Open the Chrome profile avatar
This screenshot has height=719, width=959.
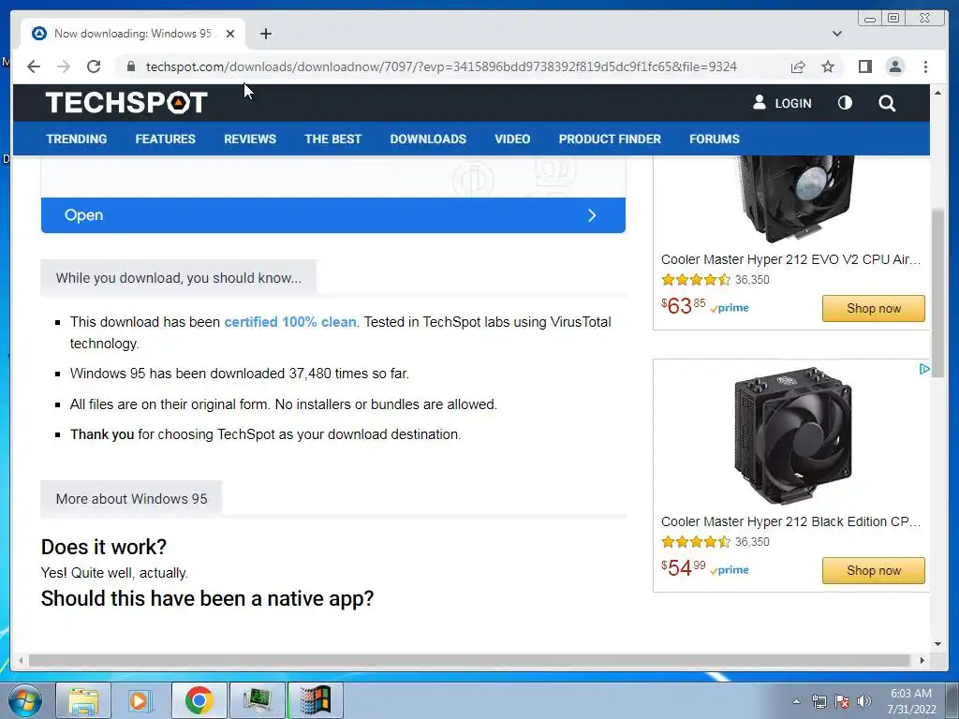point(894,66)
